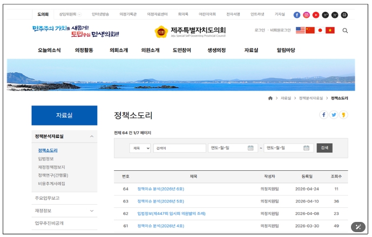Open the 의정활동 main menu
The height and width of the screenshot is (237, 372).
click(84, 50)
